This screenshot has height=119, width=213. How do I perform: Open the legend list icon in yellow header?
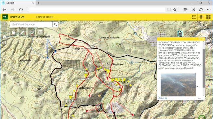pyautogui.click(x=194, y=17)
